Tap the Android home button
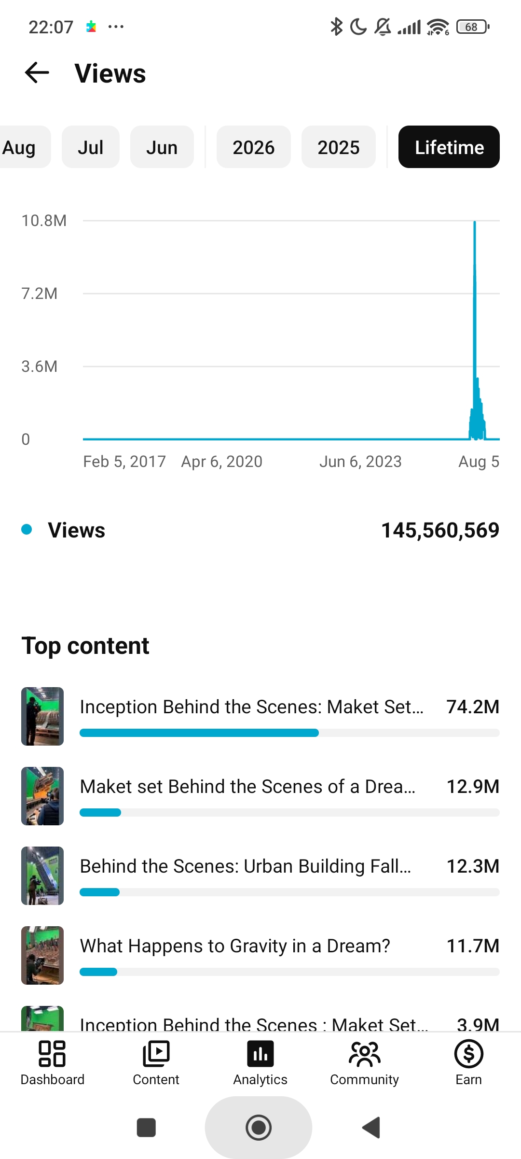The width and height of the screenshot is (521, 1159). click(x=259, y=1128)
